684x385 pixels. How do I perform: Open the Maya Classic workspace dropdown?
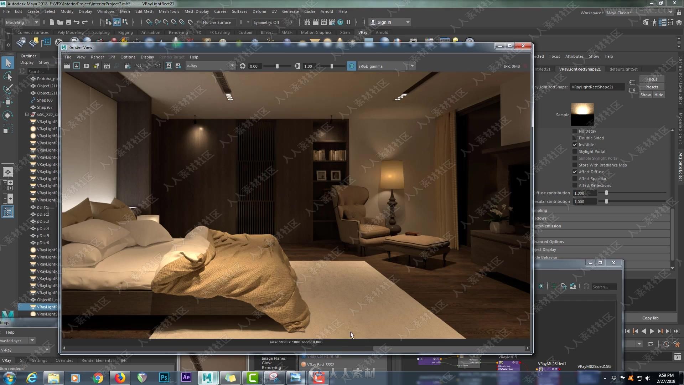(639, 13)
